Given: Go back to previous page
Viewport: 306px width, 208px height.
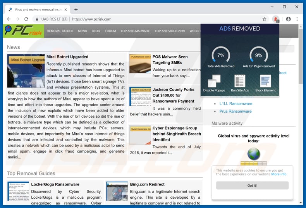Looking at the screenshot, I should point(9,19).
